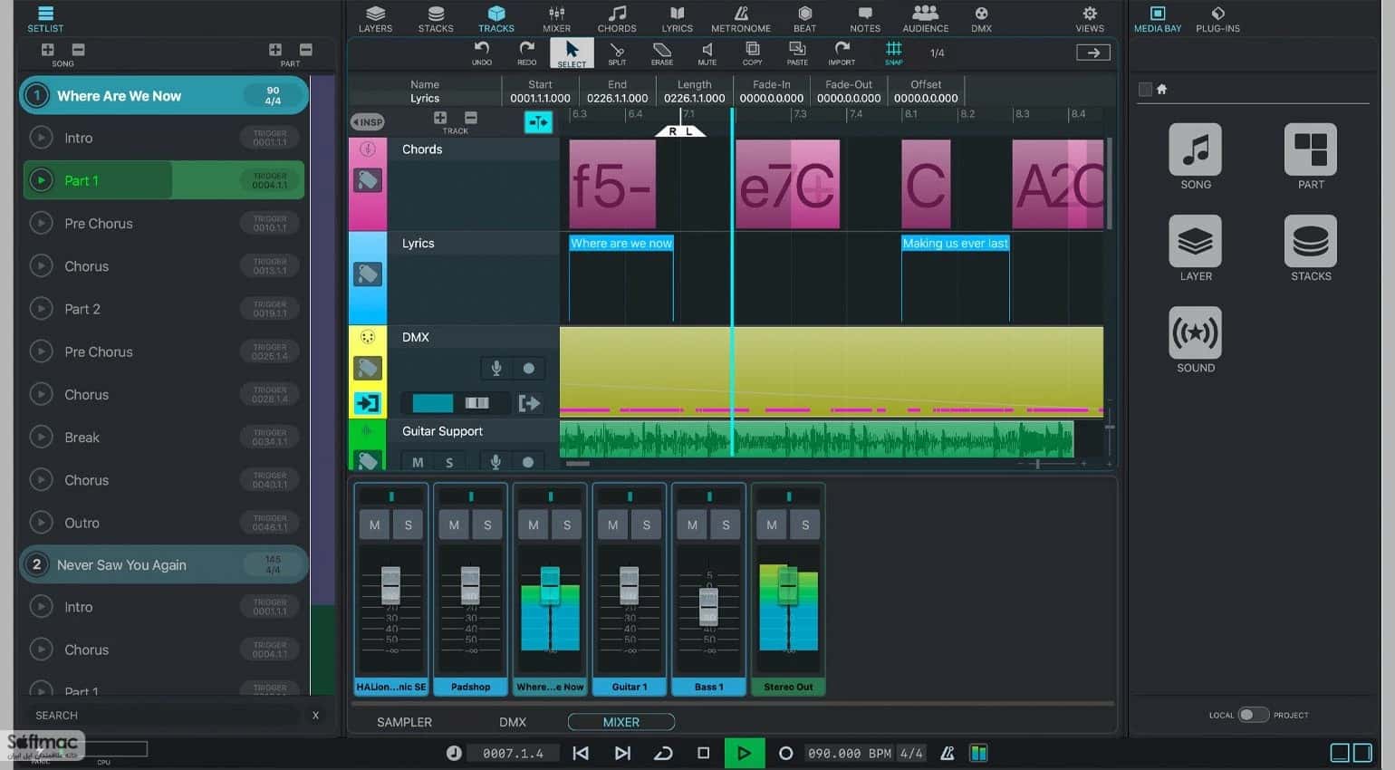Solo the Guitar Support track
The width and height of the screenshot is (1395, 770).
click(449, 462)
